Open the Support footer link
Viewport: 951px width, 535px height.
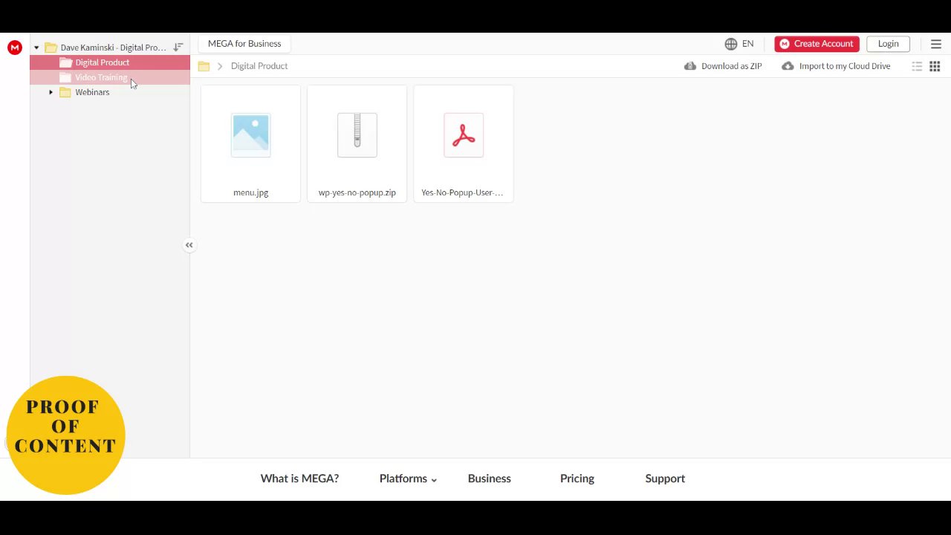[665, 479]
